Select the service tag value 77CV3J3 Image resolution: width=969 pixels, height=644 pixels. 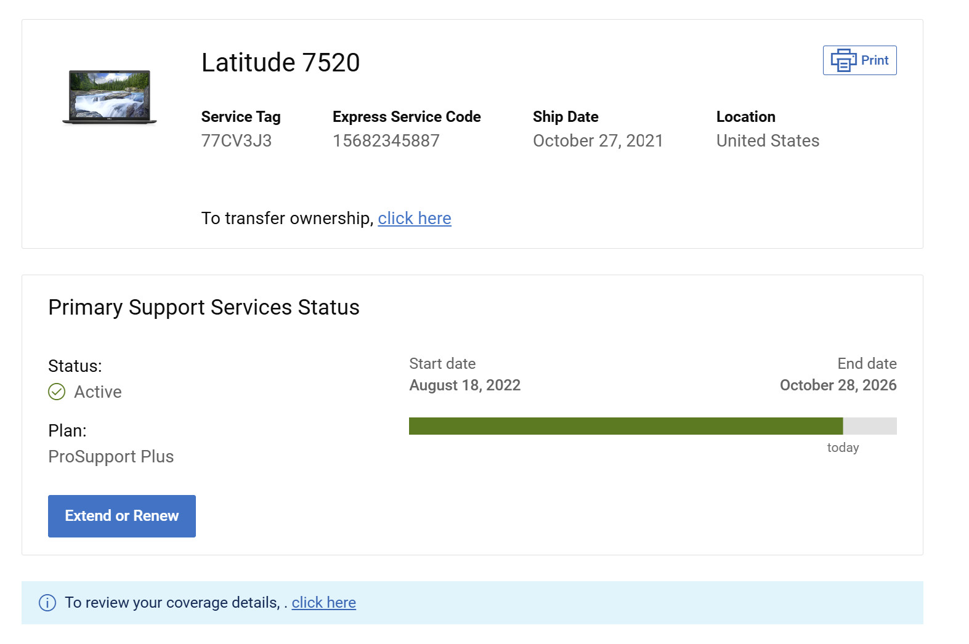(237, 141)
